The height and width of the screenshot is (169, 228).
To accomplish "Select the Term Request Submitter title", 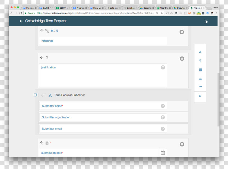I will [69, 95].
